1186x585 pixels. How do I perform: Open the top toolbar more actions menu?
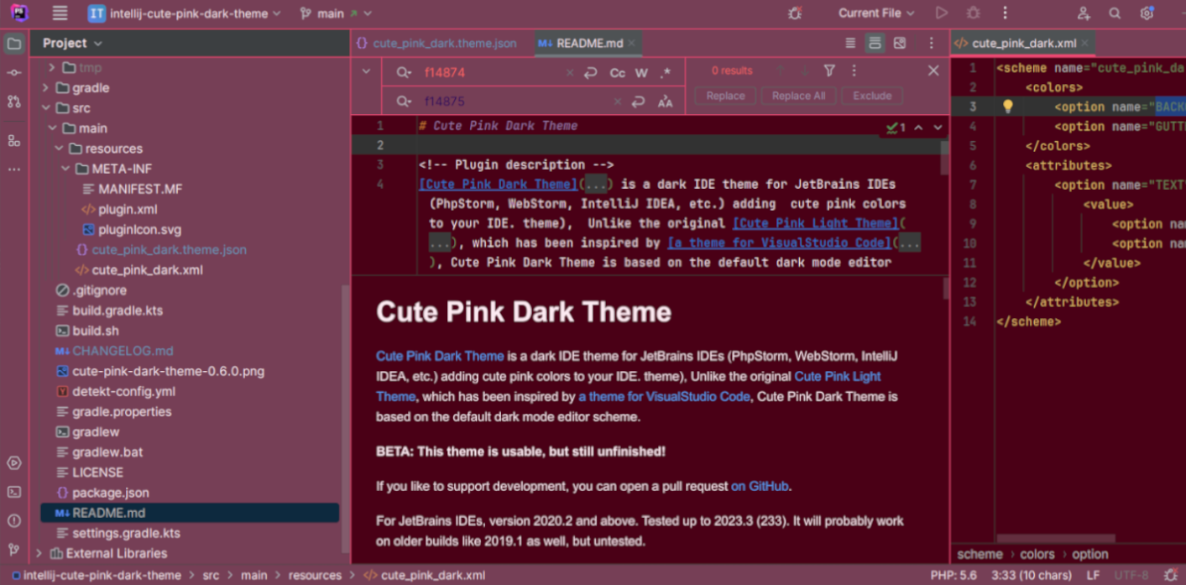1005,13
